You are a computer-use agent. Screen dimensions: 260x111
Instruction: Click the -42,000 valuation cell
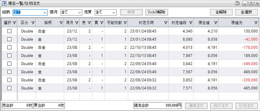tap(238, 39)
